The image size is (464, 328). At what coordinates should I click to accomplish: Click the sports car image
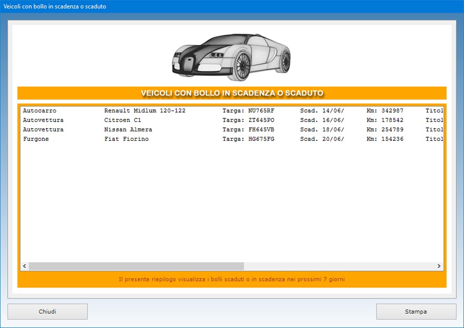tap(231, 57)
